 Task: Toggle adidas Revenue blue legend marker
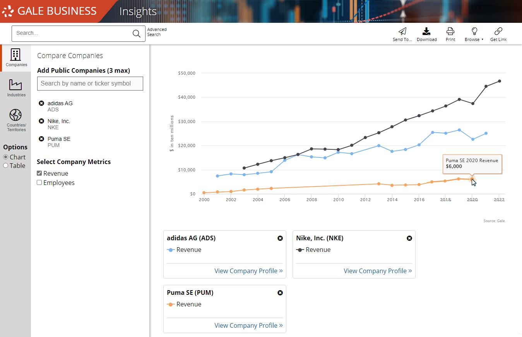(171, 250)
